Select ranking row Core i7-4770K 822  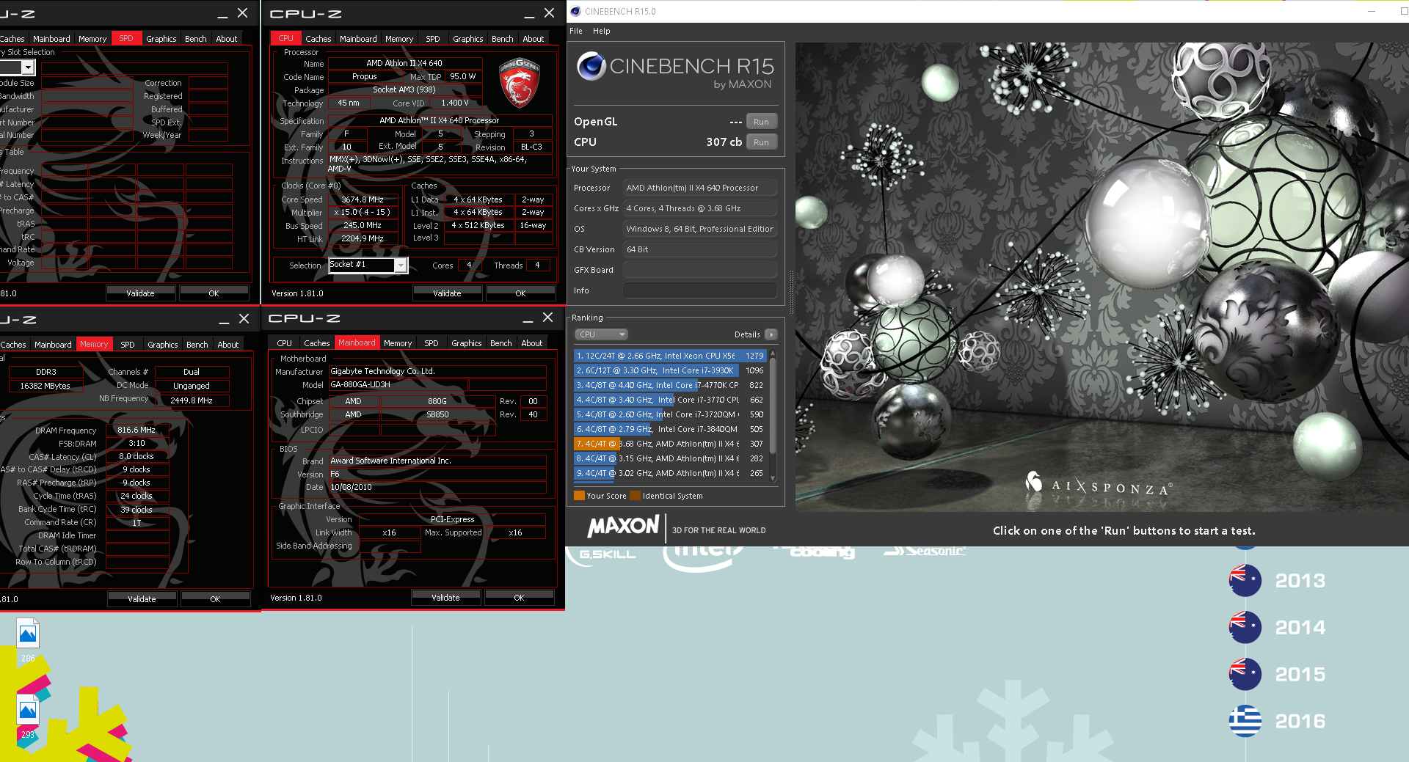coord(670,385)
